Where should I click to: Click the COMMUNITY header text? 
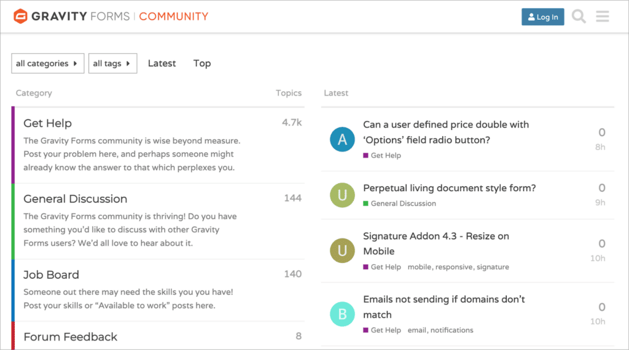(174, 17)
